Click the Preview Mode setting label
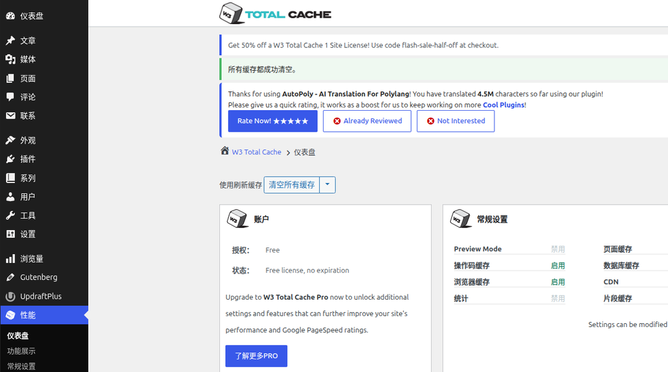Viewport: 668px width, 372px height. 478,249
